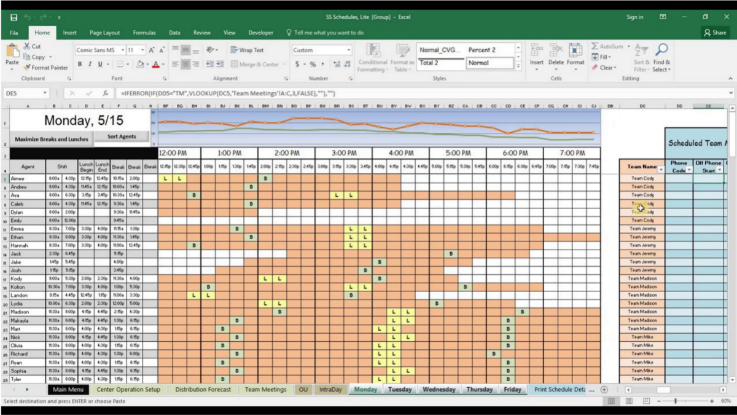Image resolution: width=737 pixels, height=415 pixels.
Task: Open the Fill Color dropdown arrow
Action: [146, 64]
